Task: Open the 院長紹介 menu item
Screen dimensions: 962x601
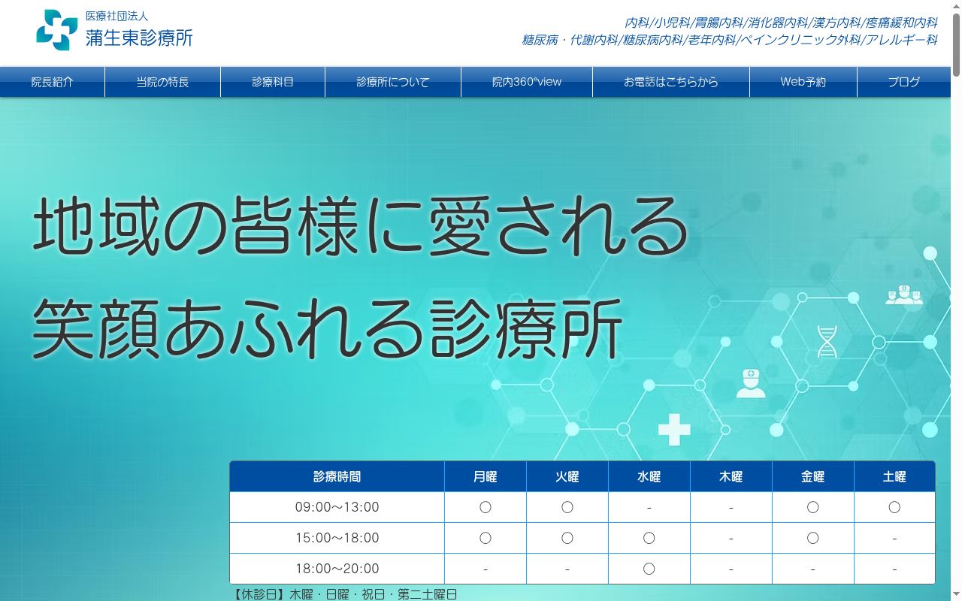Action: coord(53,82)
